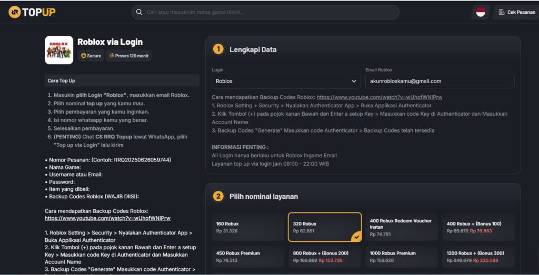Open the Indonesian flag language selector
539x275 pixels.
pos(481,13)
